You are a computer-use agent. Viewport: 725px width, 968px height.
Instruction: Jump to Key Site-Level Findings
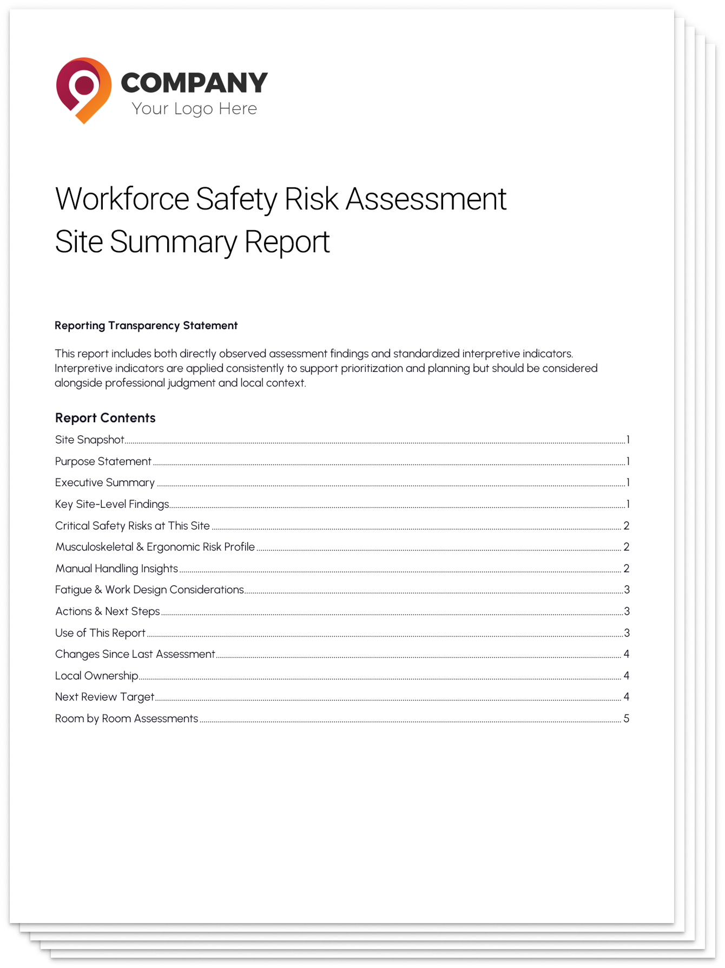(x=112, y=504)
